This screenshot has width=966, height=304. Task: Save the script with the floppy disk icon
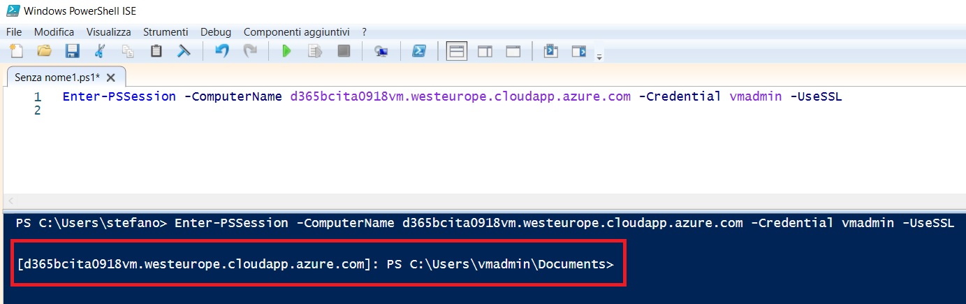click(72, 51)
